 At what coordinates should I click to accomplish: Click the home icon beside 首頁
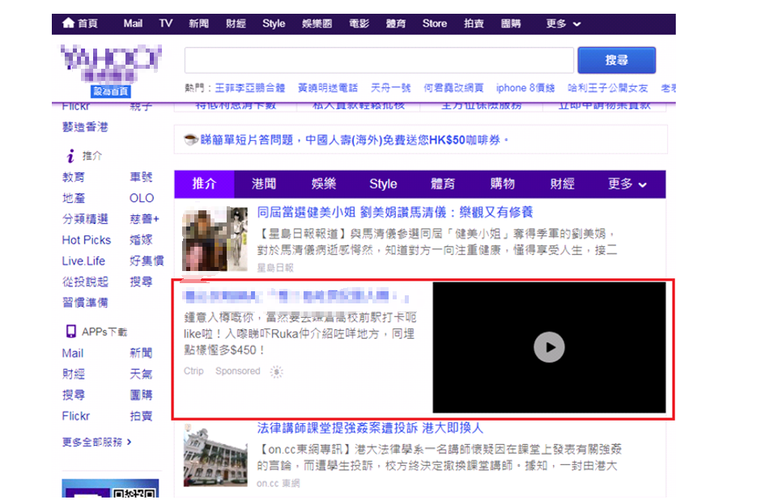pos(68,23)
